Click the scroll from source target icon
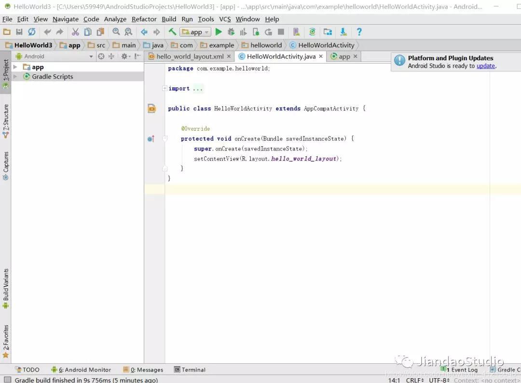The width and height of the screenshot is (521, 383). [101, 56]
